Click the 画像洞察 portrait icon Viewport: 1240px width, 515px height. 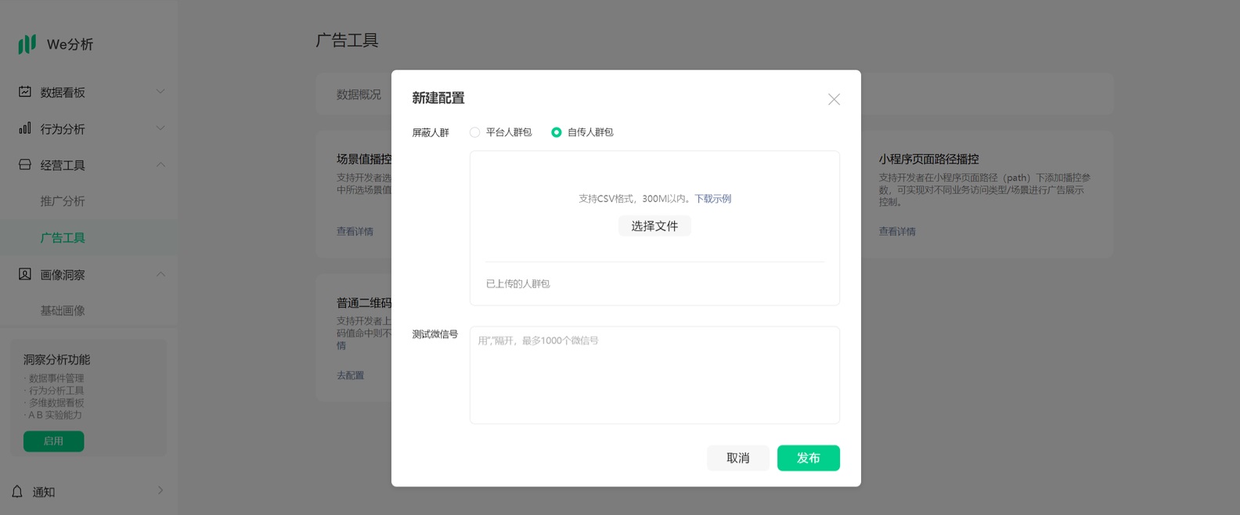[25, 275]
